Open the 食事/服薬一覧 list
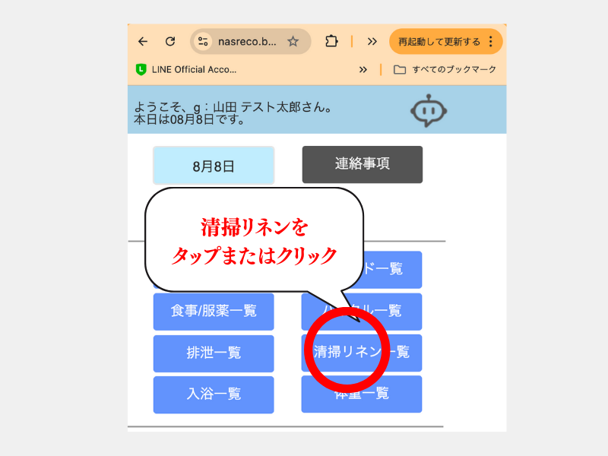The image size is (608, 456). click(214, 311)
